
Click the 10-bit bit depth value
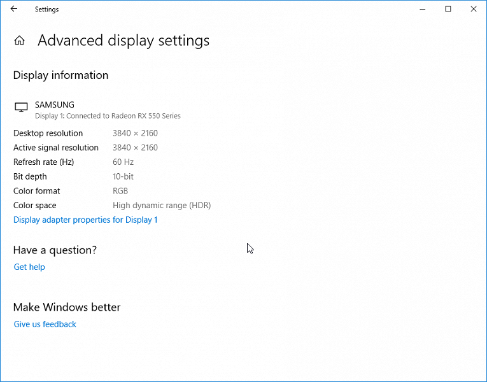pos(123,176)
